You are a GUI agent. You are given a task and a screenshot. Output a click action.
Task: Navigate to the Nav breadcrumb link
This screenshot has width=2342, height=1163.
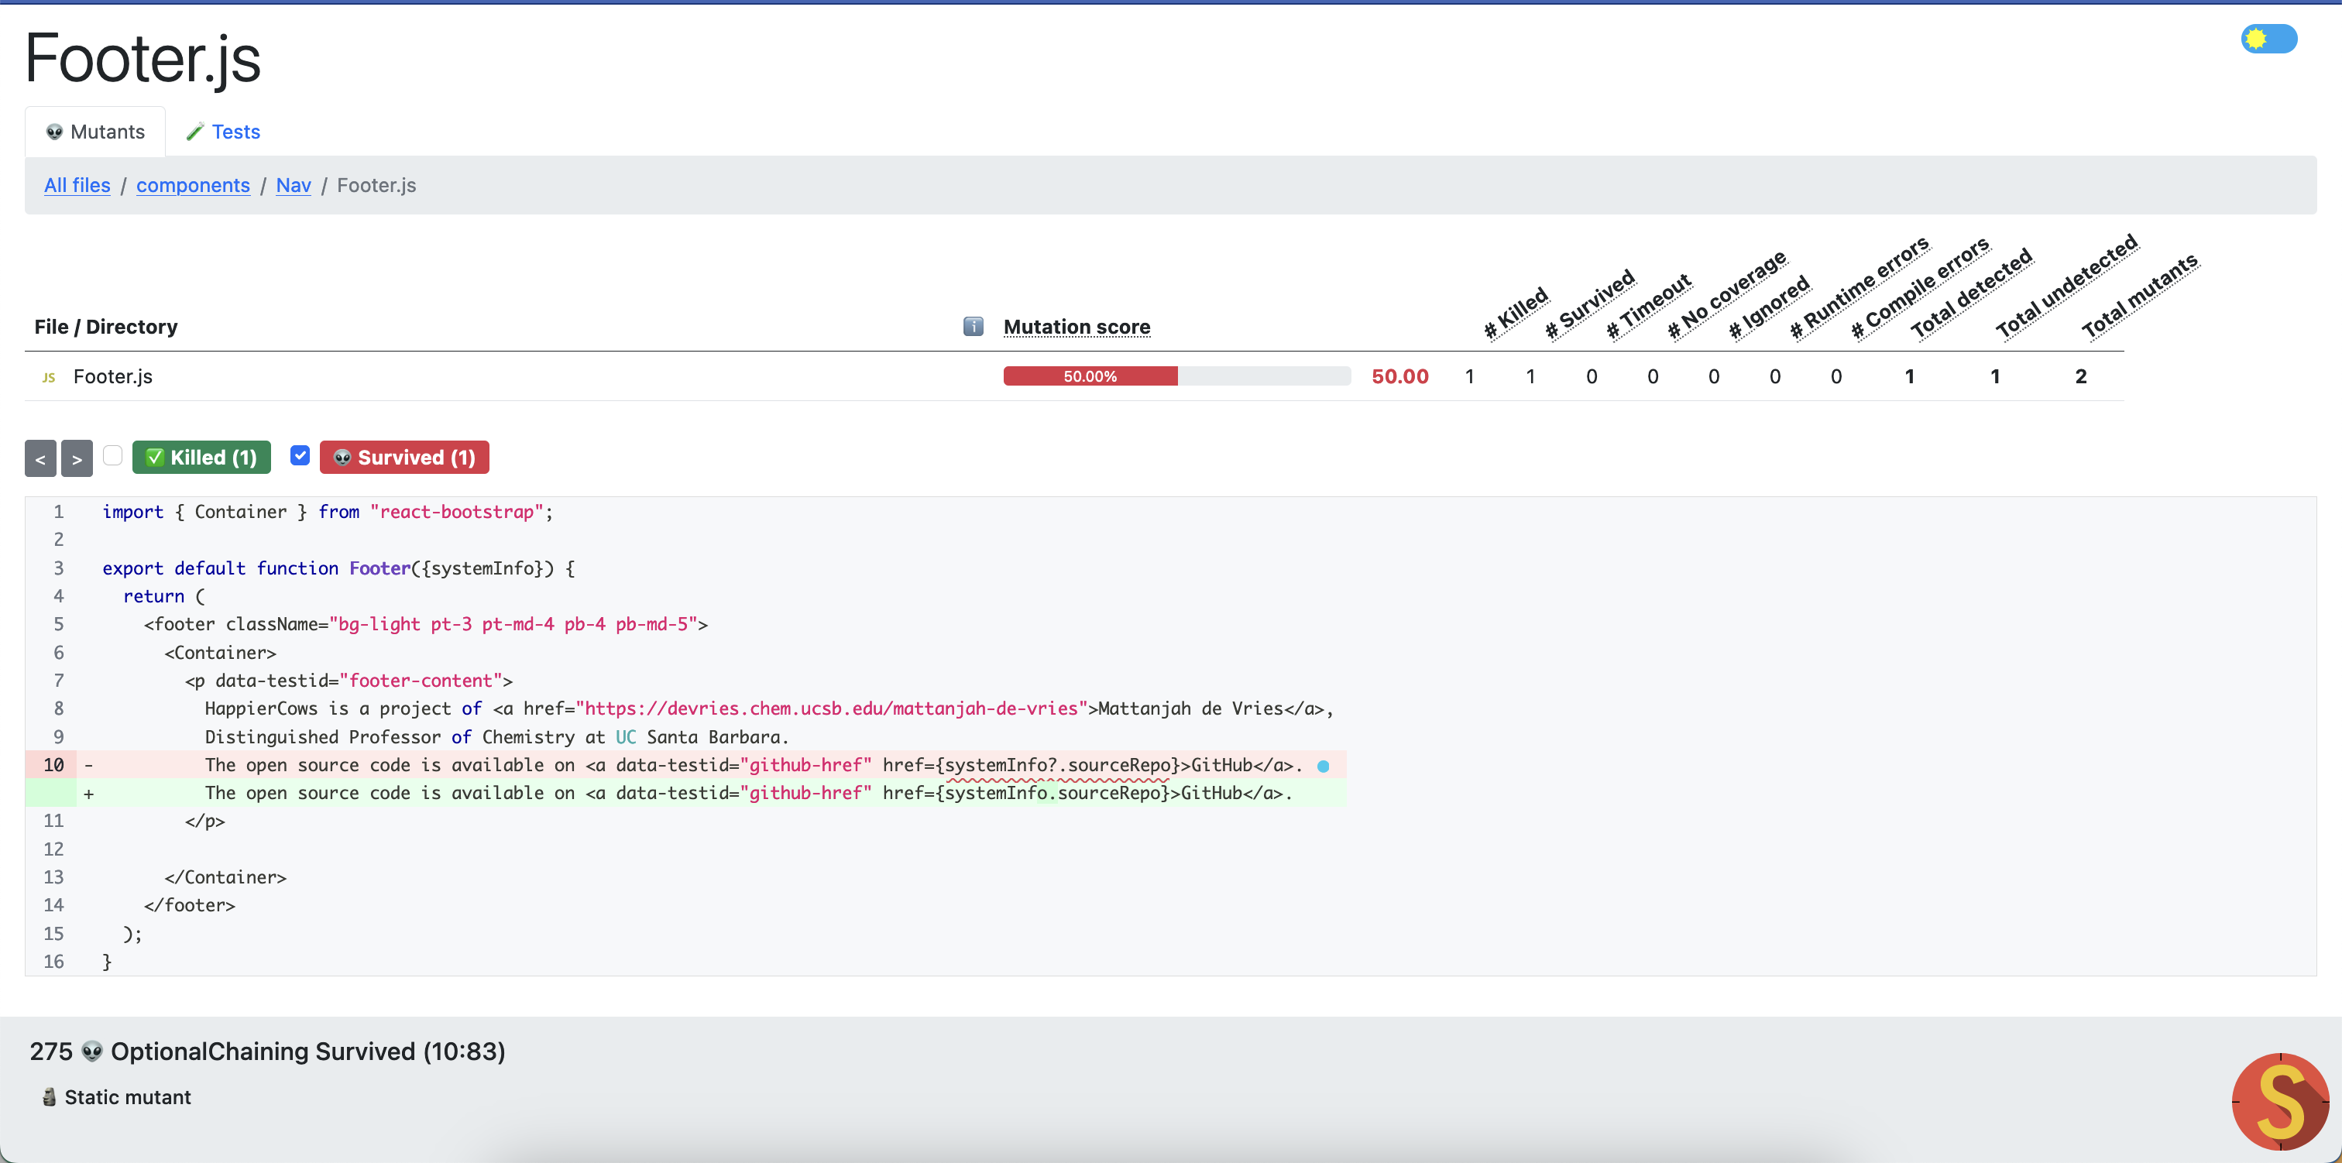pos(294,186)
